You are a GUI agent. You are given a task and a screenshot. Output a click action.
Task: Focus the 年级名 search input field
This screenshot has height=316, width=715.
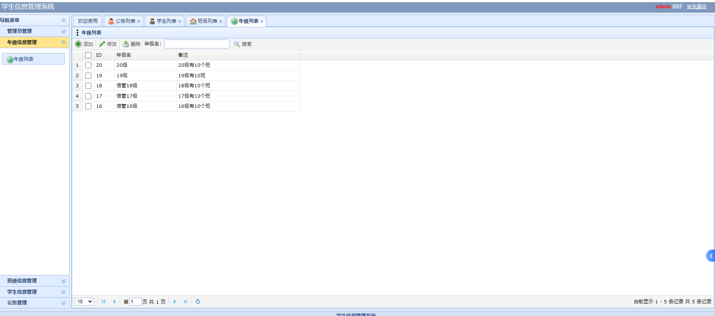pyautogui.click(x=197, y=44)
